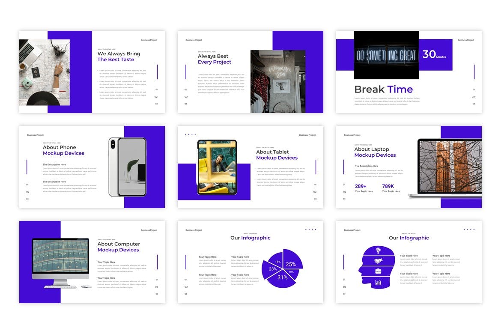
Task: Open the neon "Do Something Great" photo
Action: pos(386,55)
